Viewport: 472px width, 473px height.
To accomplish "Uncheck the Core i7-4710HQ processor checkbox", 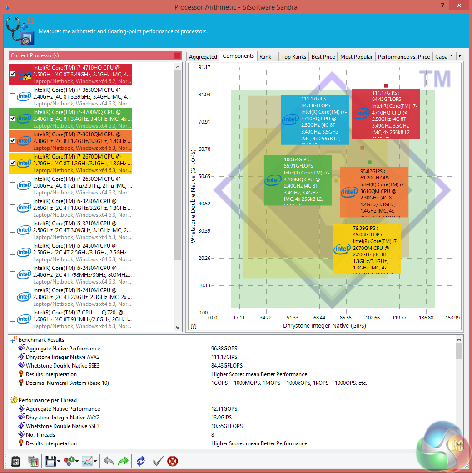I will 12,74.
